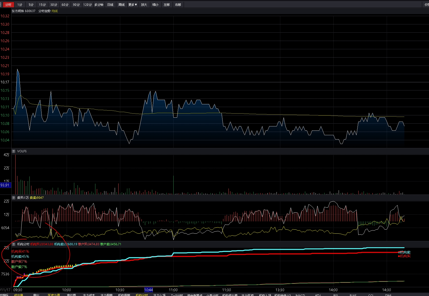The width and height of the screenshot is (429, 296).
Task: Click the highlighted 10:44 time marker
Action: 148,290
